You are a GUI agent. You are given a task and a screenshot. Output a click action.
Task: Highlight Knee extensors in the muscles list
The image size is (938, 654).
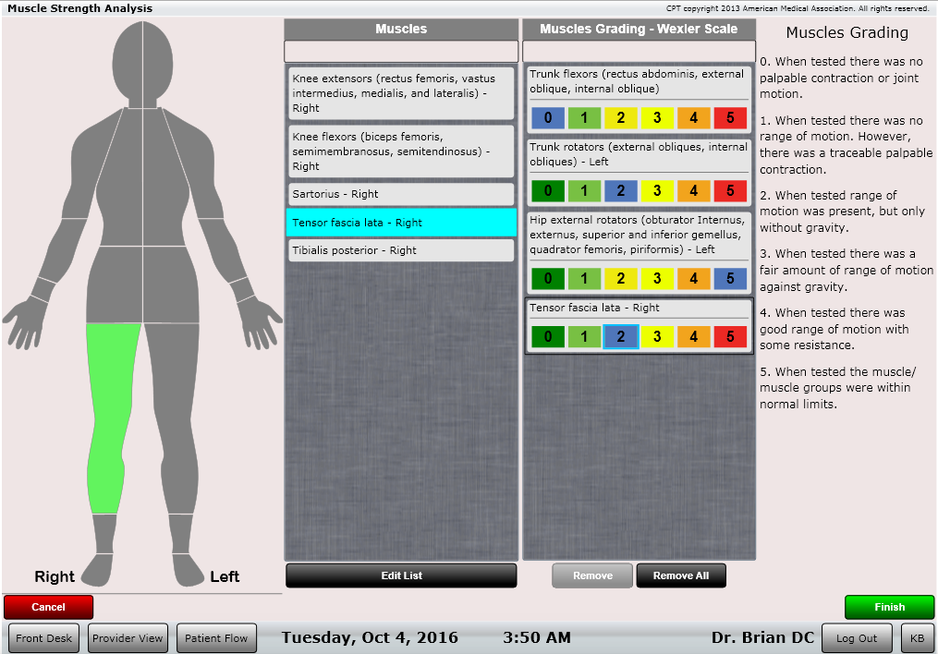point(400,93)
